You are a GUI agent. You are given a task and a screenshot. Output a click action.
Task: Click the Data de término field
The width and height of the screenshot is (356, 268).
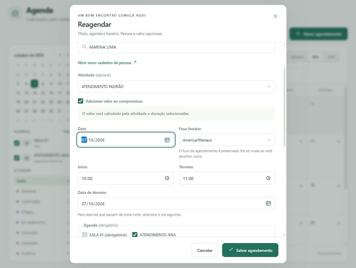[176, 204]
